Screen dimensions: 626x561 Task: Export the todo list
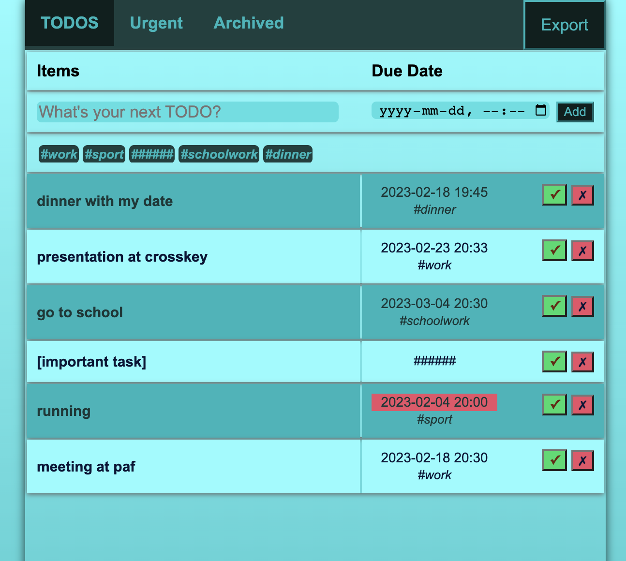[564, 25]
